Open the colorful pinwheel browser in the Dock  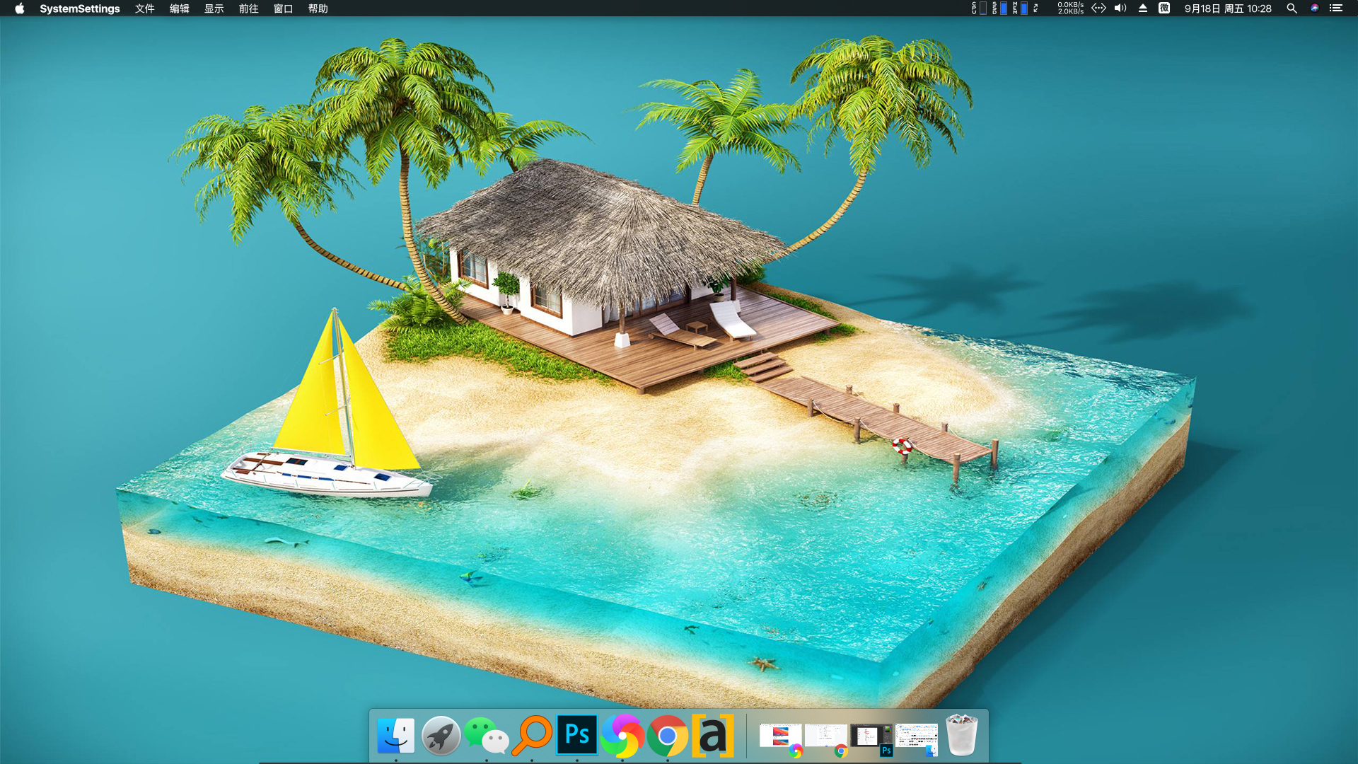pos(622,736)
